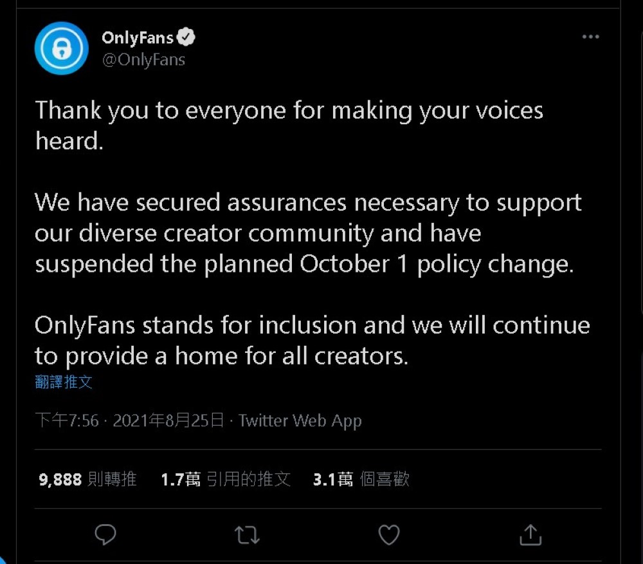Screen dimensions: 643x564
Task: Click the 'October 1 policy change' text
Action: (436, 264)
